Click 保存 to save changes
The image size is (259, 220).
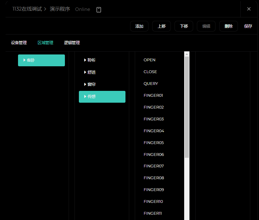click(x=248, y=26)
